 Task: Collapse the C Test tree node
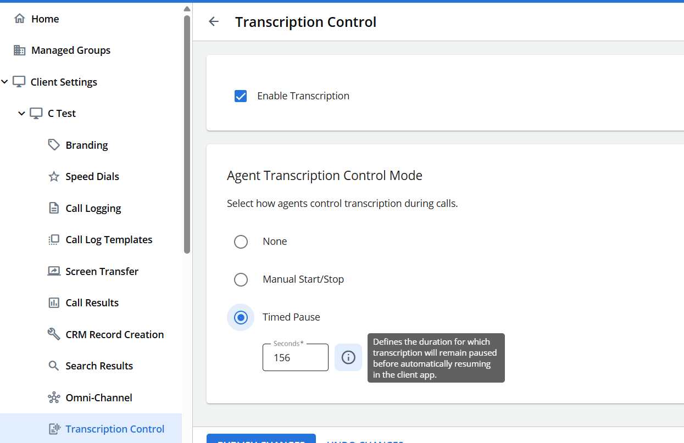22,114
